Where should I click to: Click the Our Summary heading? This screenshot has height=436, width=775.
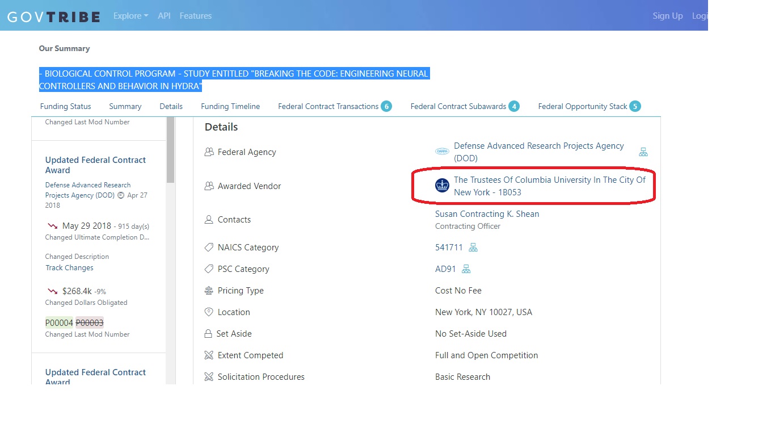64,48
